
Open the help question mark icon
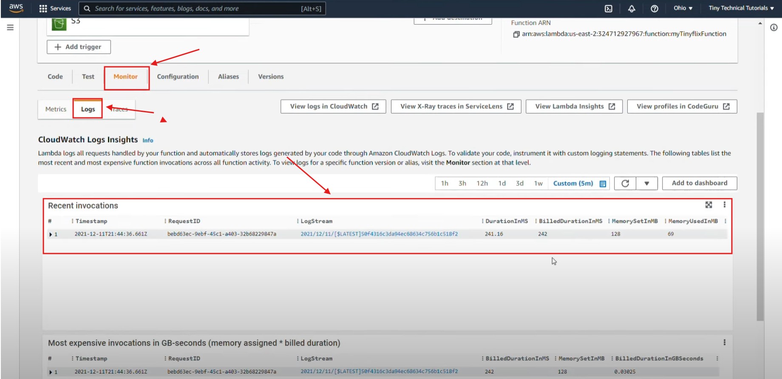(x=654, y=9)
